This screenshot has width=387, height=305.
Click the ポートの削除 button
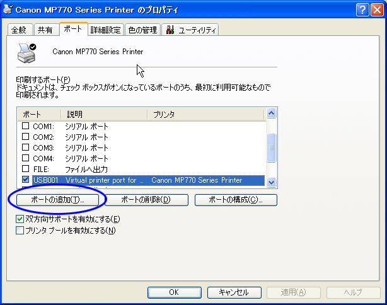click(146, 200)
